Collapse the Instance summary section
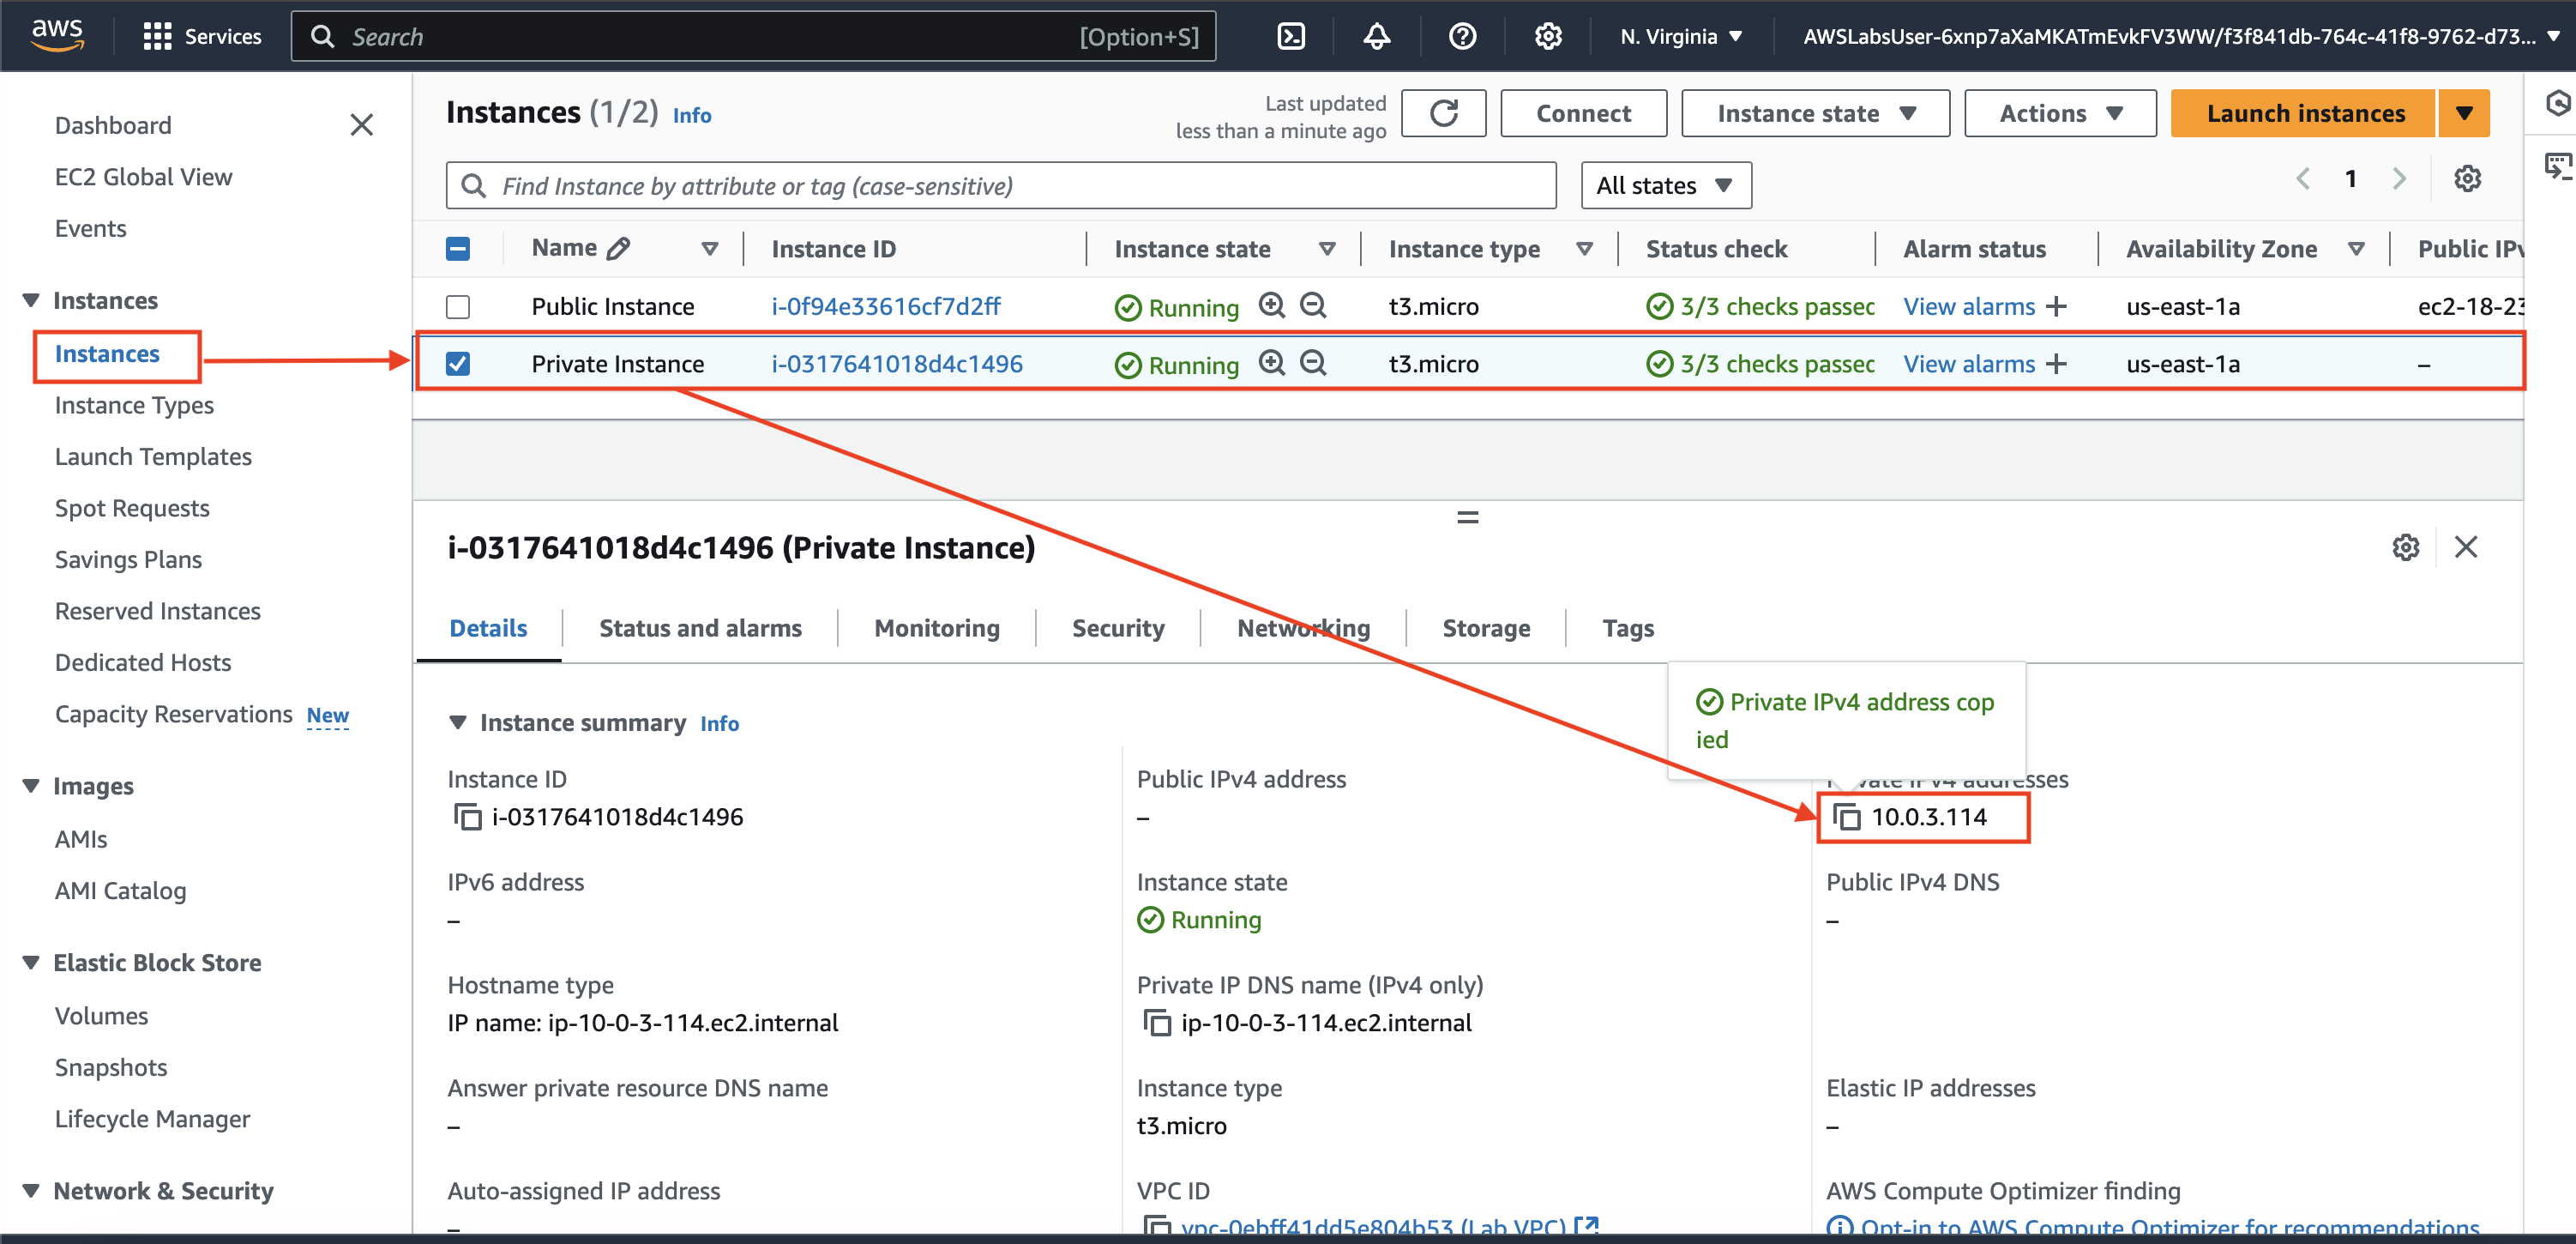This screenshot has width=2576, height=1244. 458,722
